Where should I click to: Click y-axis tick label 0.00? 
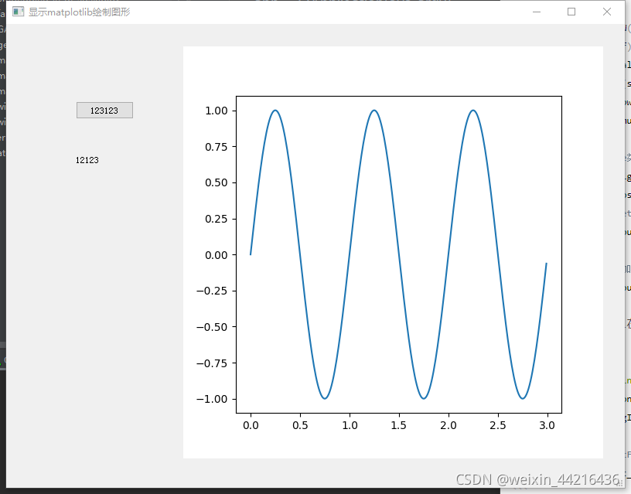tap(217, 255)
